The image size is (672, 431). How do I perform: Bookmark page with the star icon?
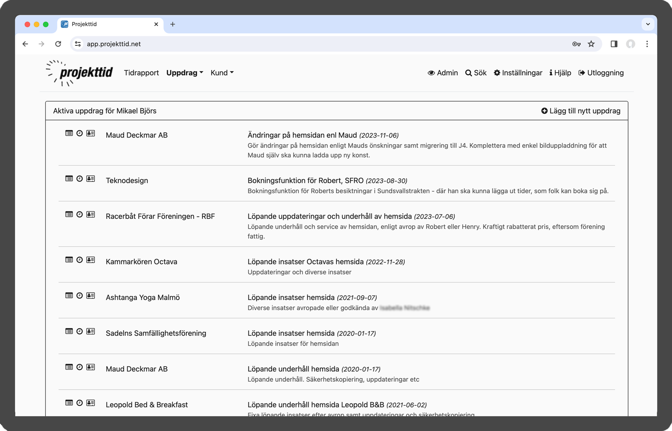pos(591,44)
